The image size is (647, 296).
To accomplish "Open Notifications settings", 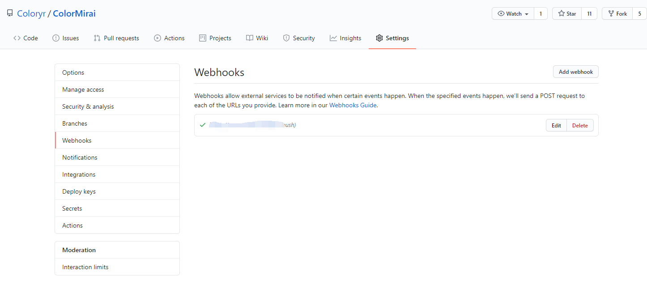I will point(117,157).
